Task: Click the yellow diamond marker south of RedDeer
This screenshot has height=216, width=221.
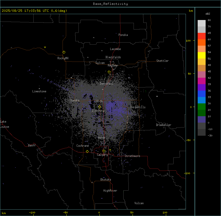Action: tap(109, 72)
